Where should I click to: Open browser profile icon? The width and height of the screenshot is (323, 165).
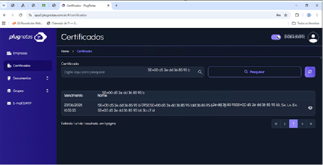pos(309,15)
